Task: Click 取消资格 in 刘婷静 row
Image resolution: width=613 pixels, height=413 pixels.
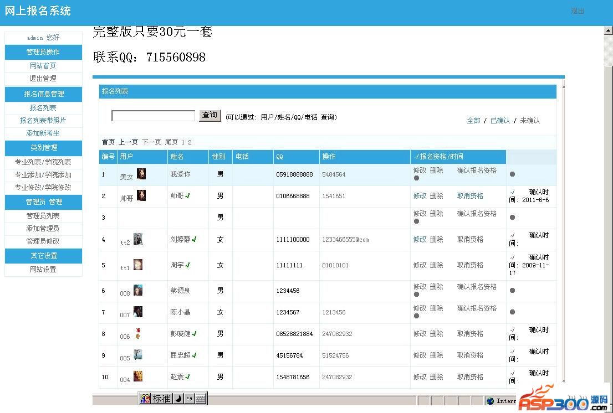Action: 471,239
